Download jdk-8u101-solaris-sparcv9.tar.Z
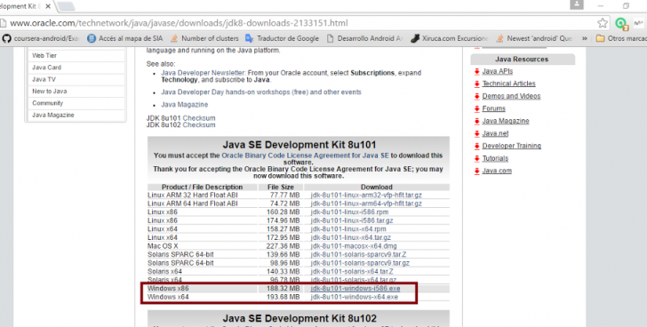647x327 pixels. (x=358, y=254)
